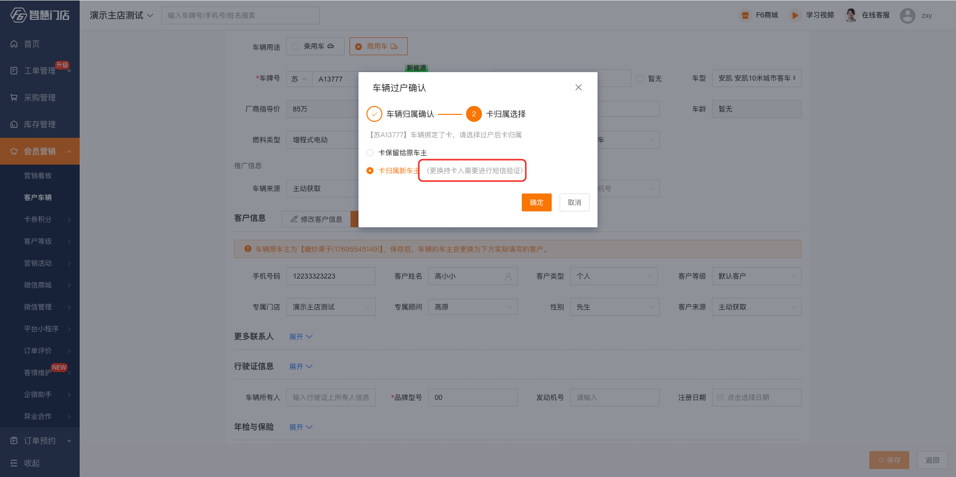Open the 客户类型 dropdown
This screenshot has height=477, width=956.
pyautogui.click(x=613, y=276)
